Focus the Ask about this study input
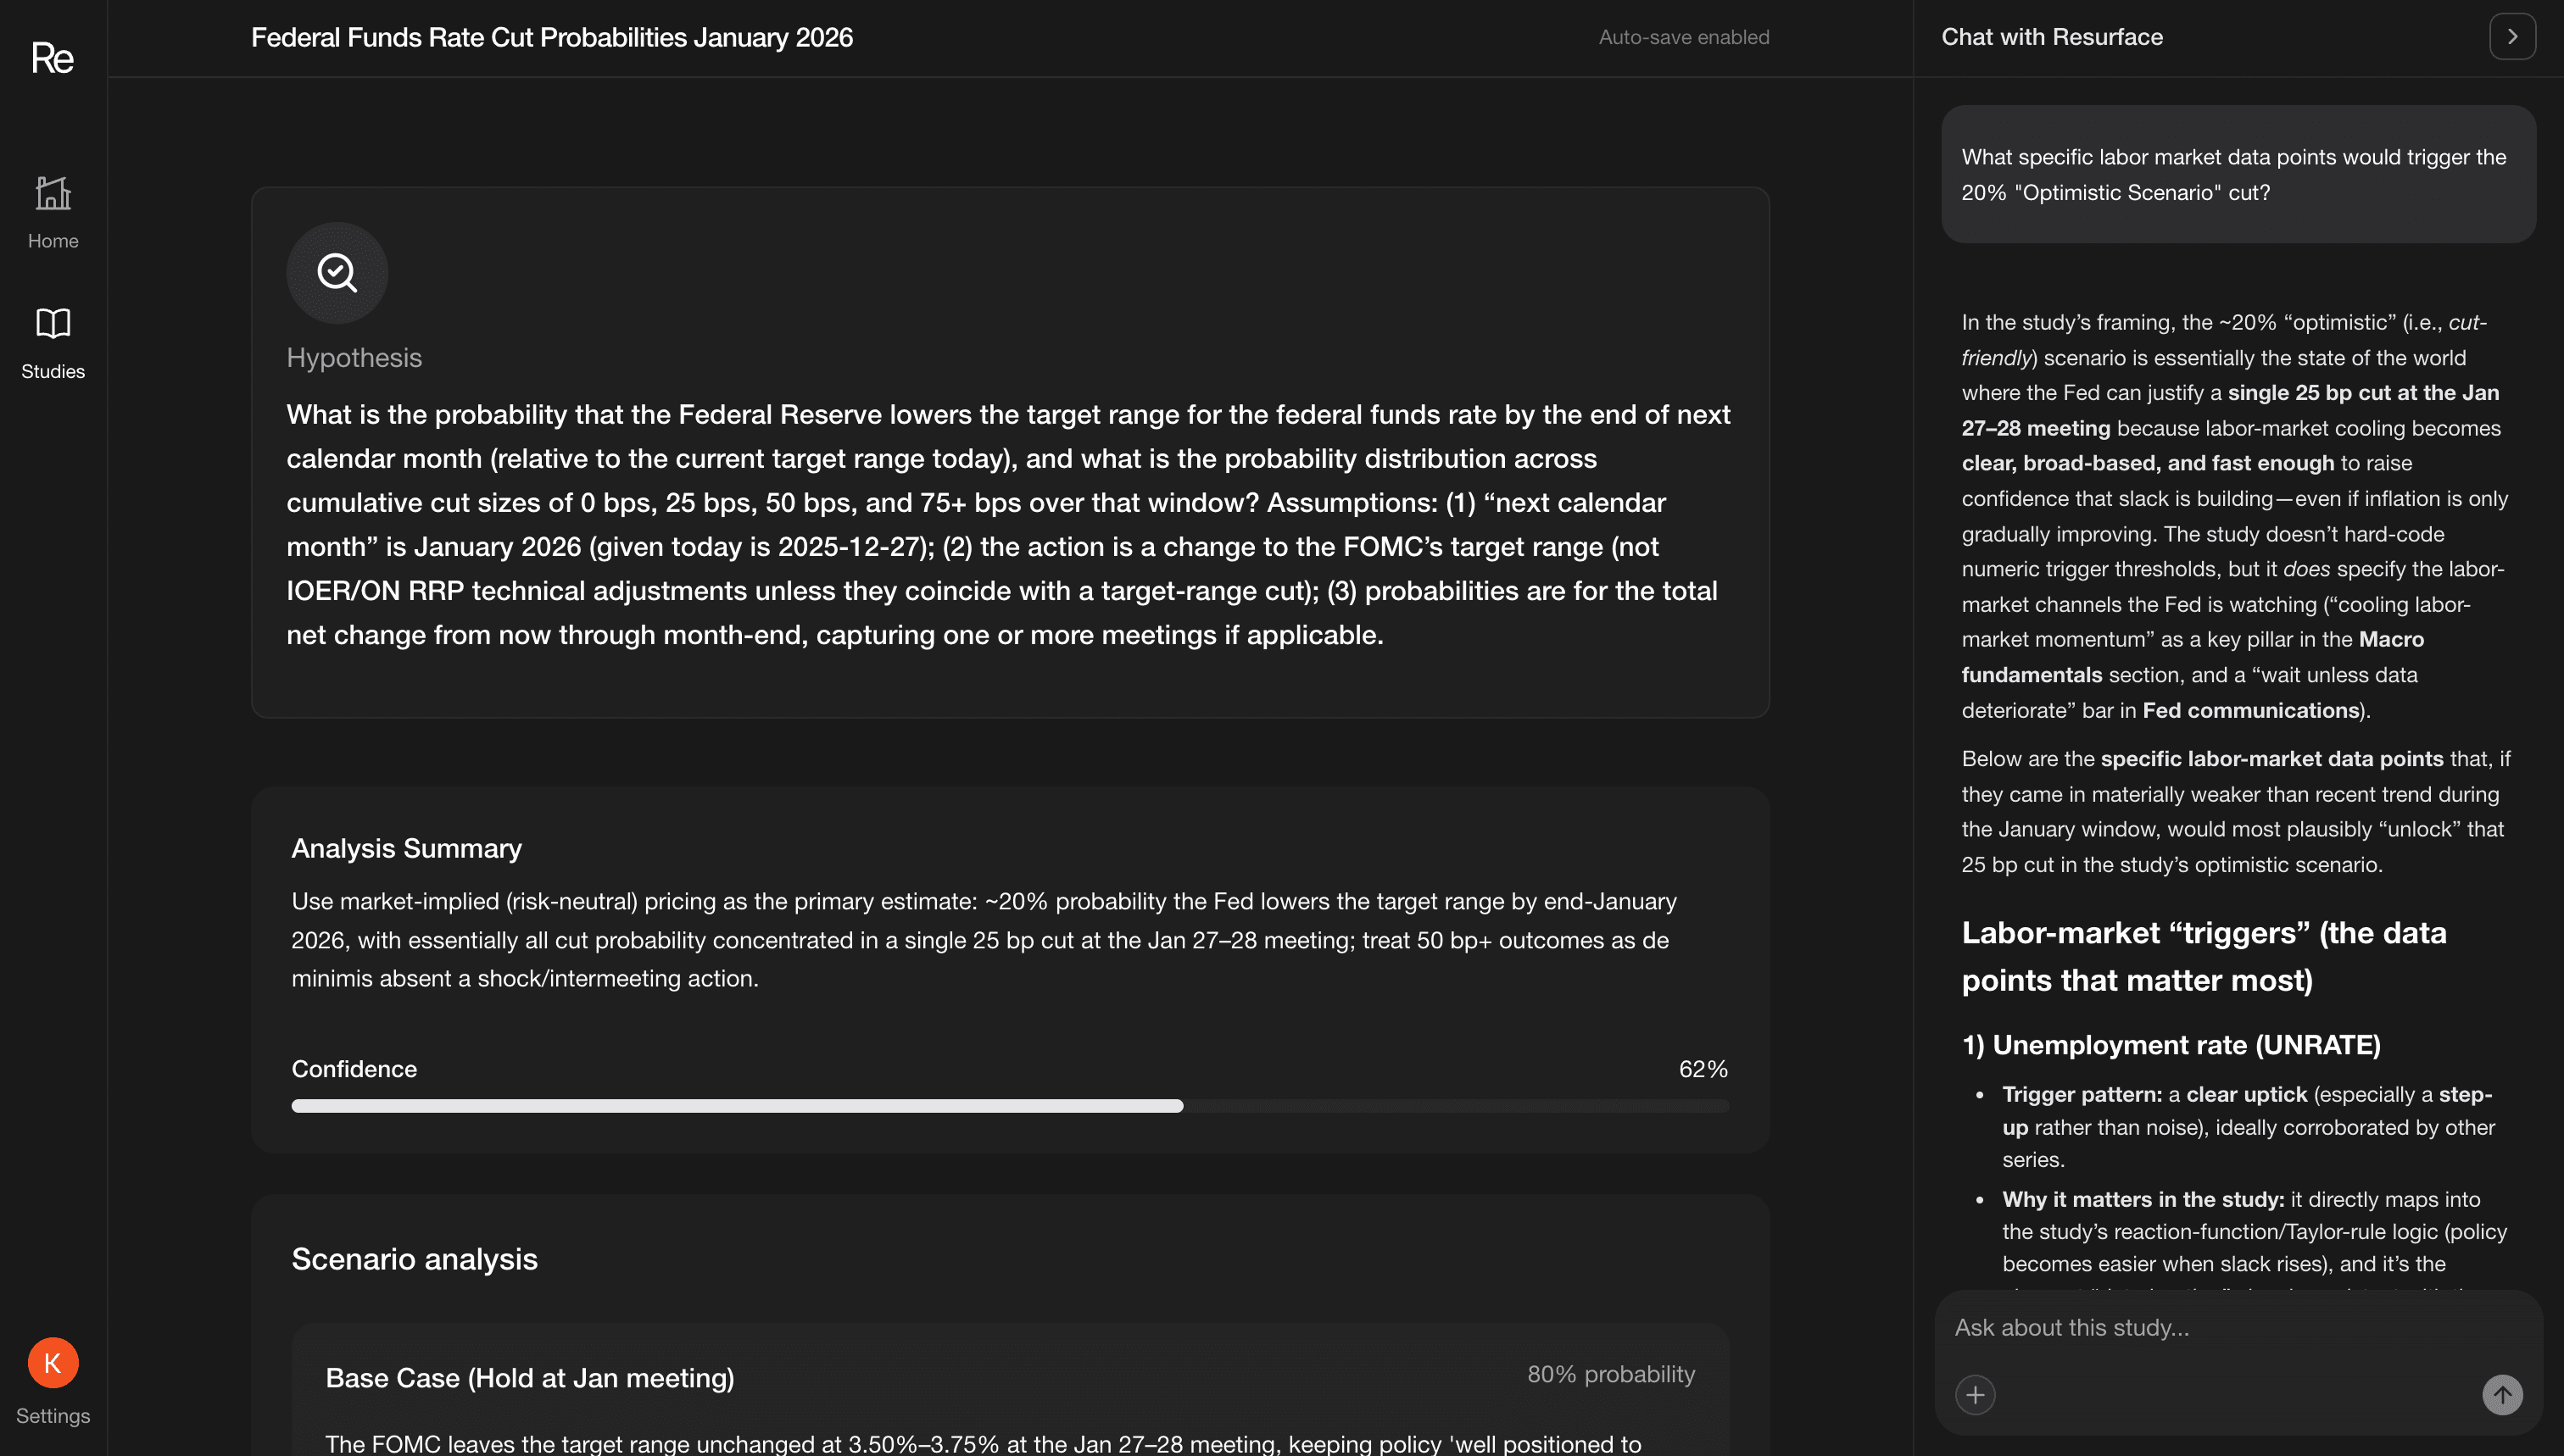Viewport: 2564px width, 1456px height. pos(2201,1327)
